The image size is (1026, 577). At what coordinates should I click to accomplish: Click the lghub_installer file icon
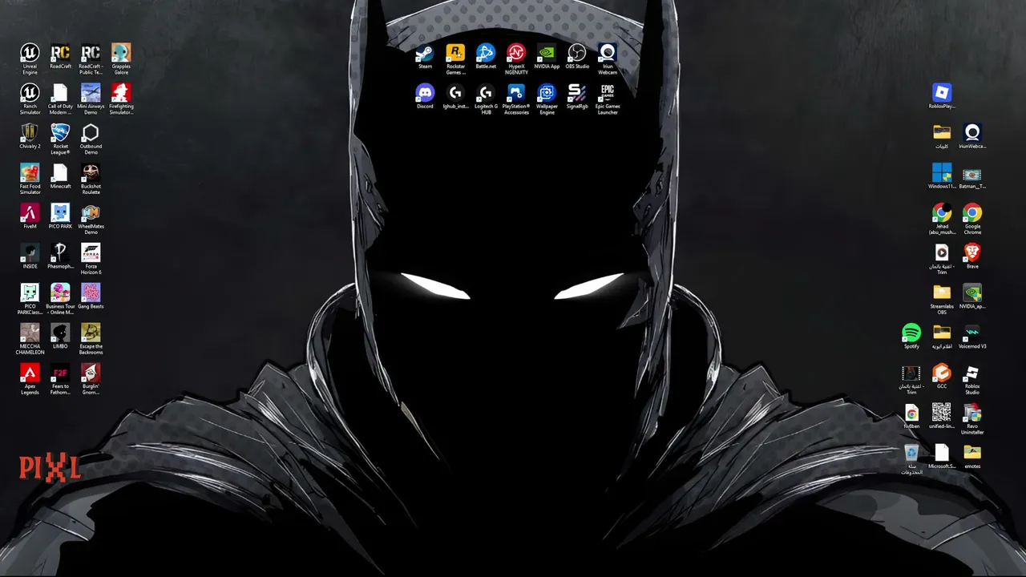coord(455,96)
